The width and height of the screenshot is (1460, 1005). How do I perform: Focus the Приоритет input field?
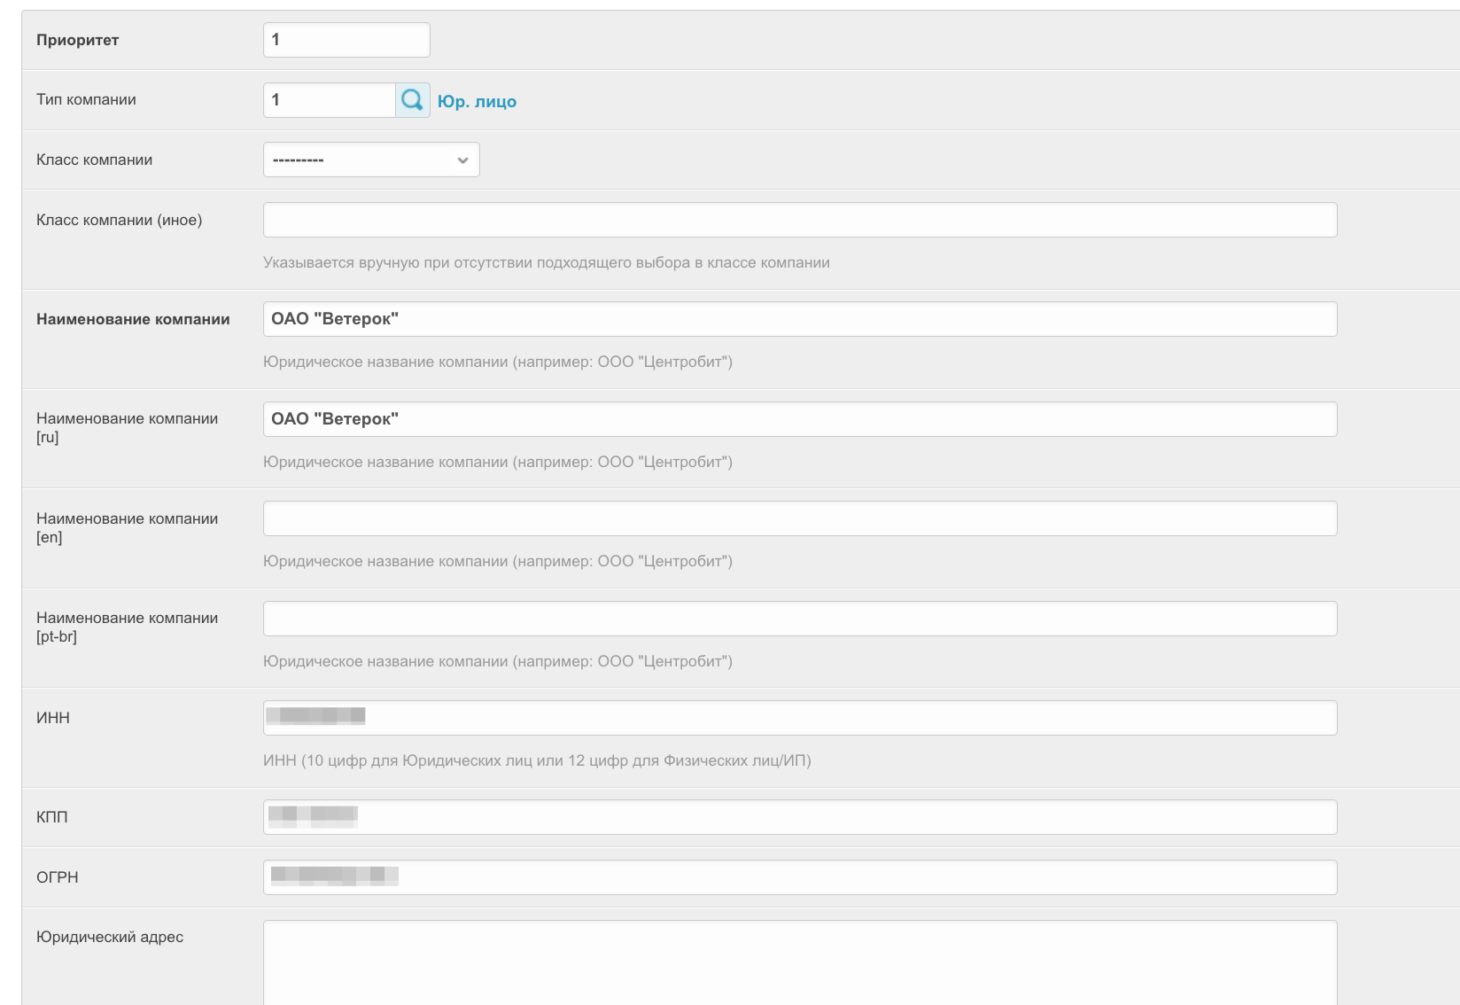coord(346,40)
